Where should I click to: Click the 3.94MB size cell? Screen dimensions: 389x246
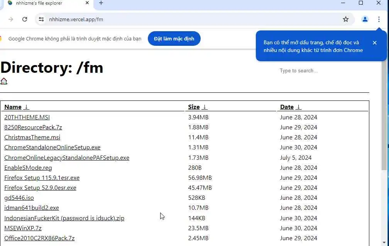(198, 117)
